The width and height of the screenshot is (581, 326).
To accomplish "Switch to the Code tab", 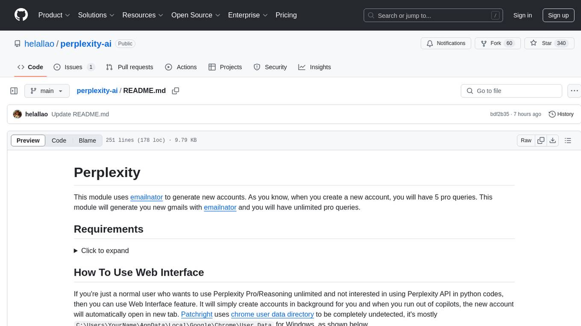I will [x=30, y=67].
